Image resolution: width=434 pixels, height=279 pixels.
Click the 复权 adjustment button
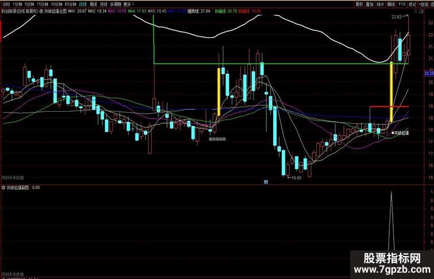click(x=359, y=4)
